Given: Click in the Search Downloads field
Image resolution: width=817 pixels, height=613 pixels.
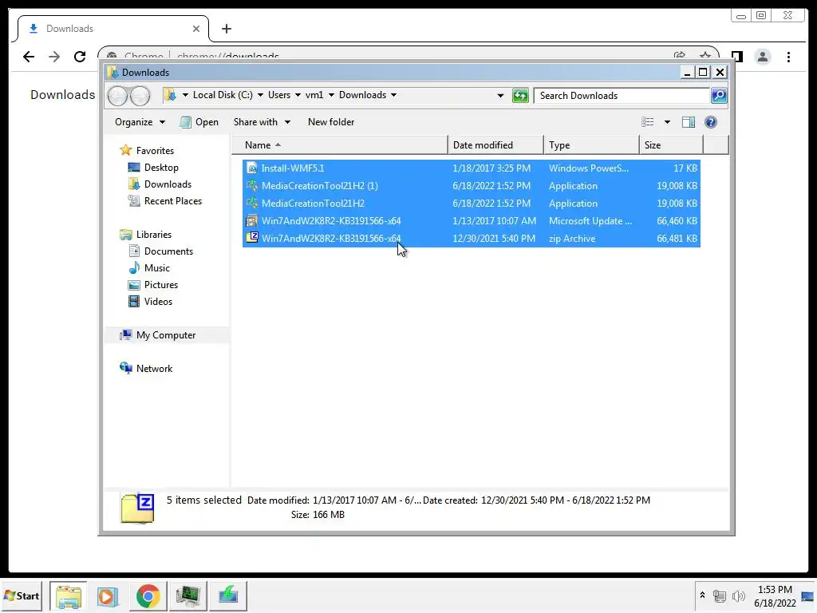Looking at the screenshot, I should (622, 96).
